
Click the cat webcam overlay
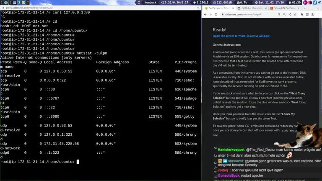tap(298, 135)
